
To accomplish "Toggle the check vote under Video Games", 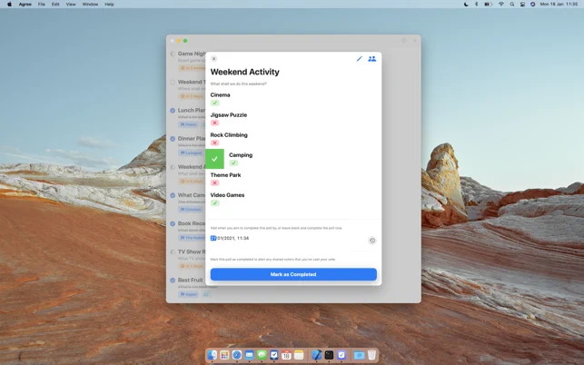I will click(215, 203).
